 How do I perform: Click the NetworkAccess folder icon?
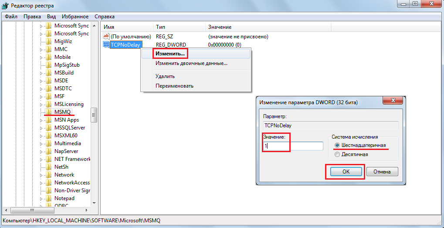point(49,182)
